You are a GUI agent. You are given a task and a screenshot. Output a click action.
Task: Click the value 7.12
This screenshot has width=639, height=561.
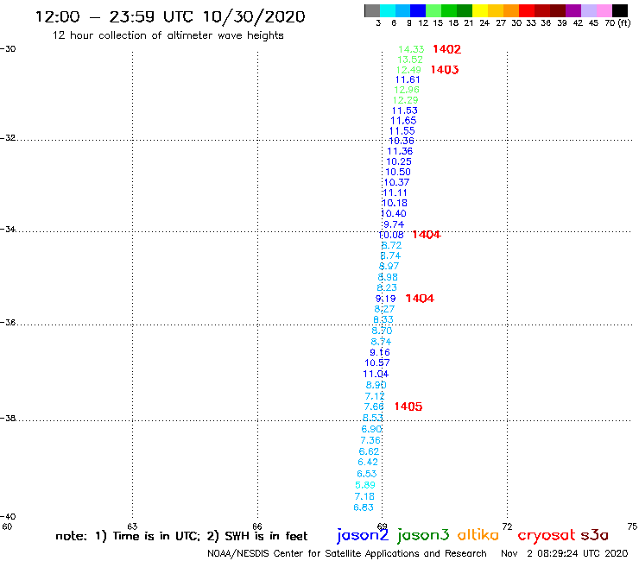(375, 396)
